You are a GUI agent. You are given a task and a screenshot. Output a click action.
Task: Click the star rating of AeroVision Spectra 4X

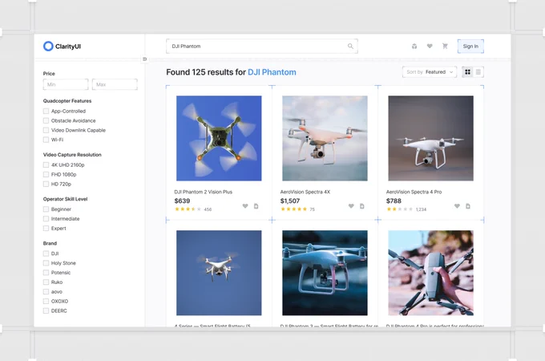click(x=293, y=209)
